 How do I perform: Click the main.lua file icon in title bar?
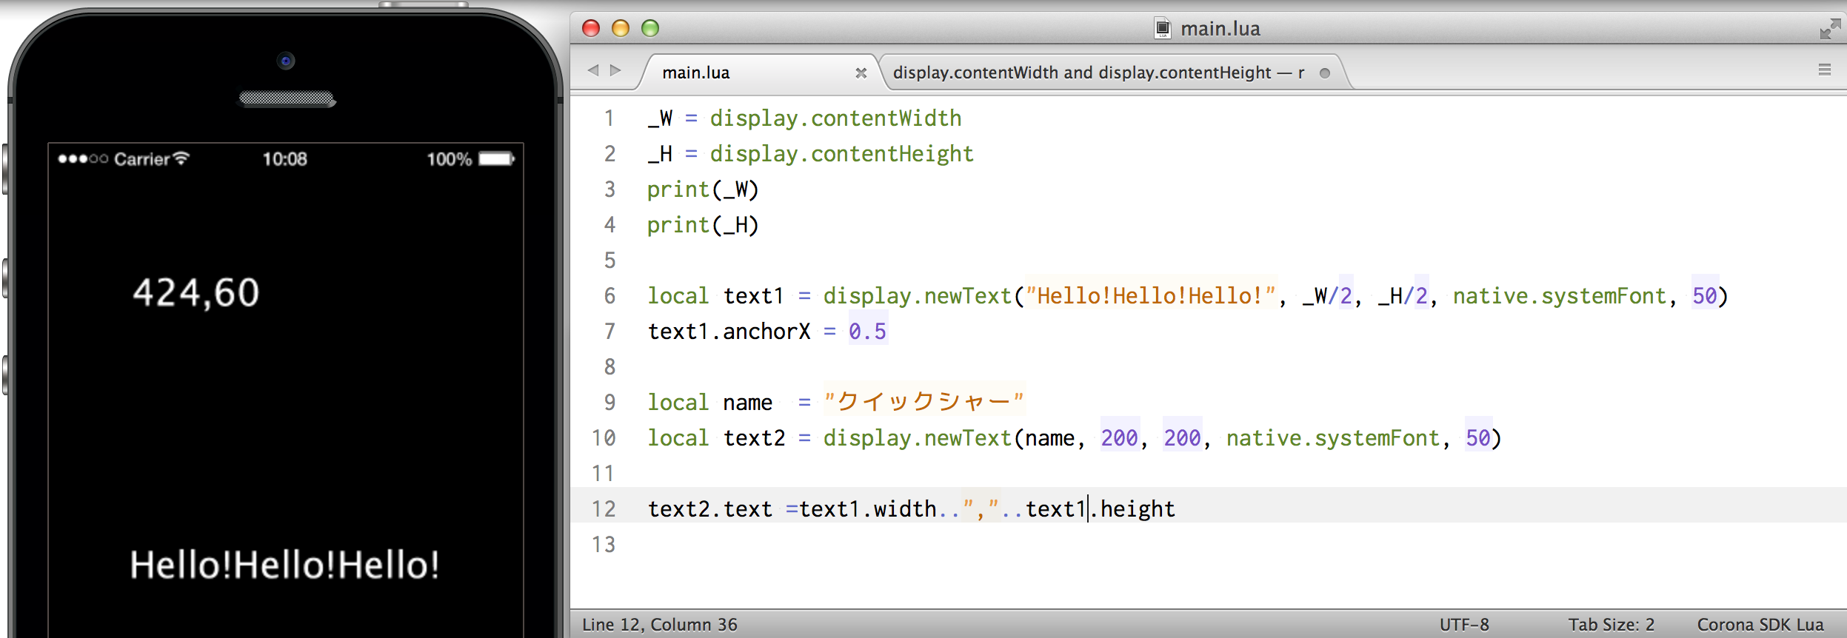[x=1163, y=28]
